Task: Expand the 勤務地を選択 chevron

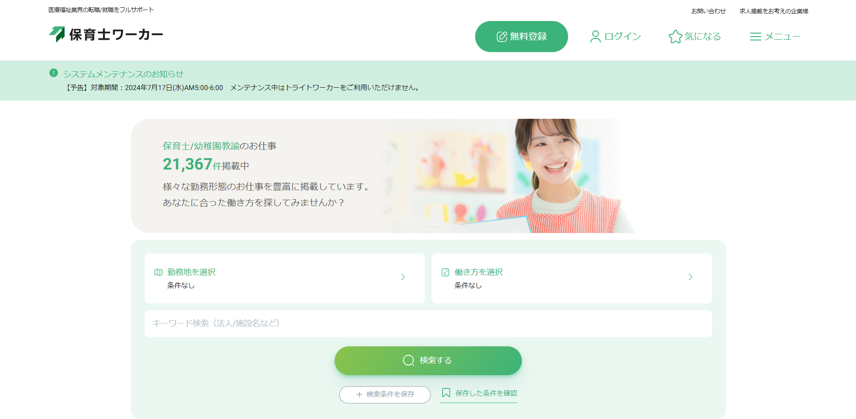Action: [403, 277]
